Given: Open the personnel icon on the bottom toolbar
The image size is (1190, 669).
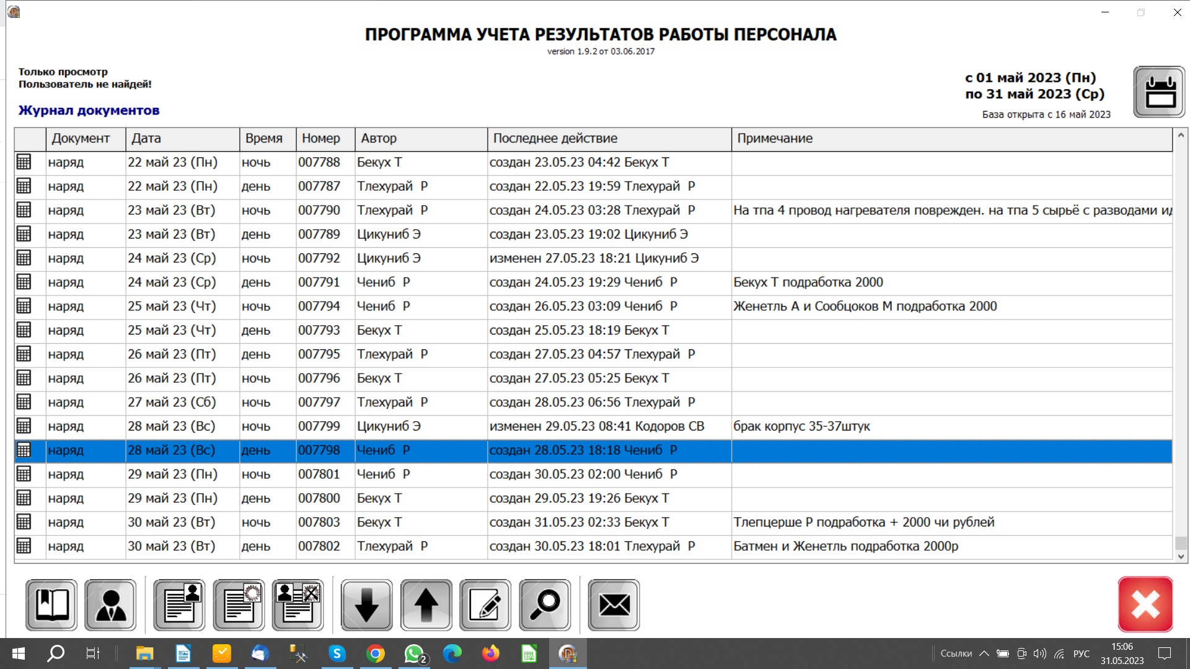Looking at the screenshot, I should [110, 604].
